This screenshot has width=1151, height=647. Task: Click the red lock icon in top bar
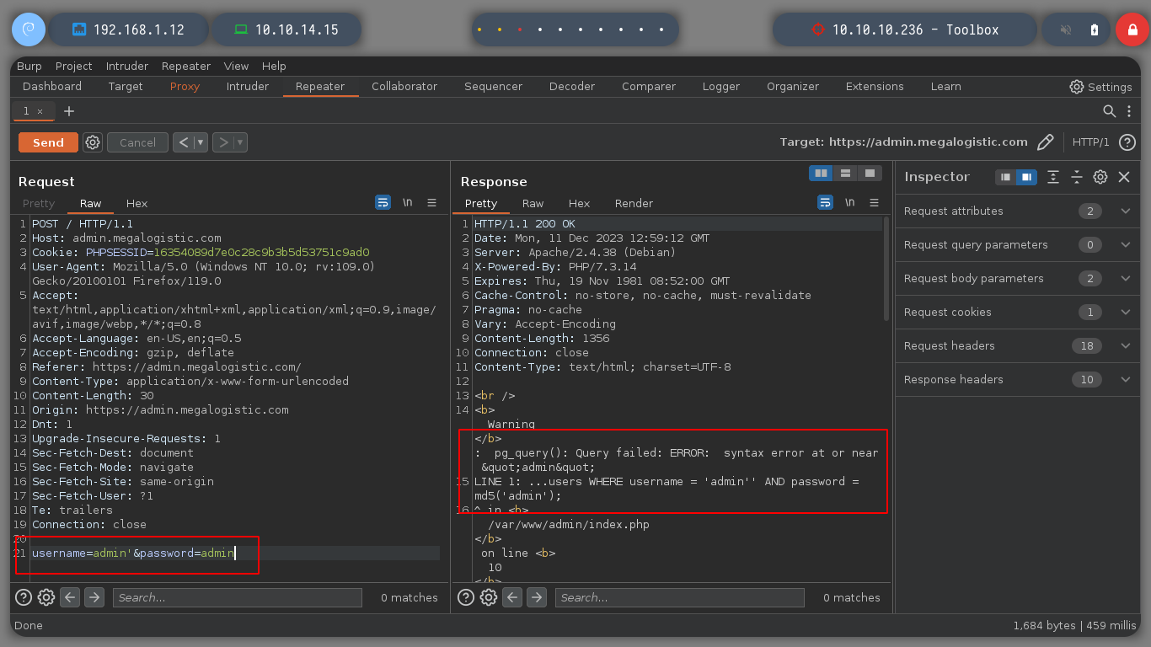point(1132,29)
